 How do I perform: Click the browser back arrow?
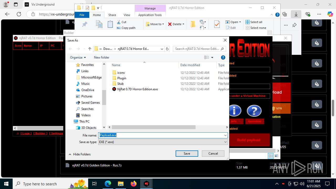(x=7, y=14)
